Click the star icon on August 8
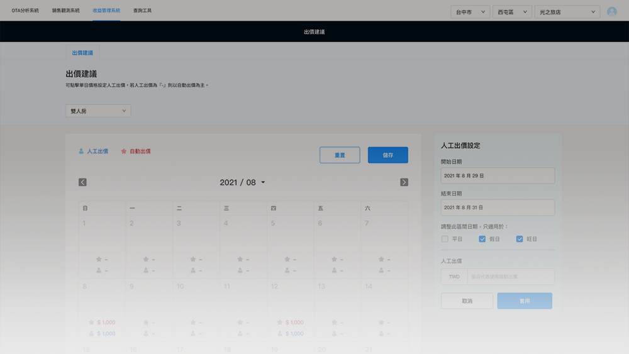 [91, 323]
